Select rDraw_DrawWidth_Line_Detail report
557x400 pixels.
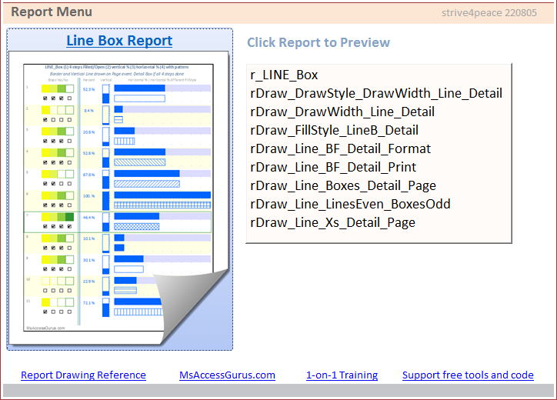pyautogui.click(x=379, y=112)
